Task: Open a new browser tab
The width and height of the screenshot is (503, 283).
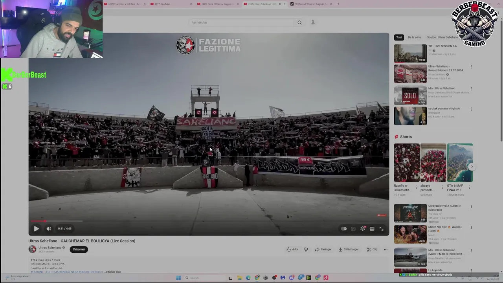Action: [338, 4]
